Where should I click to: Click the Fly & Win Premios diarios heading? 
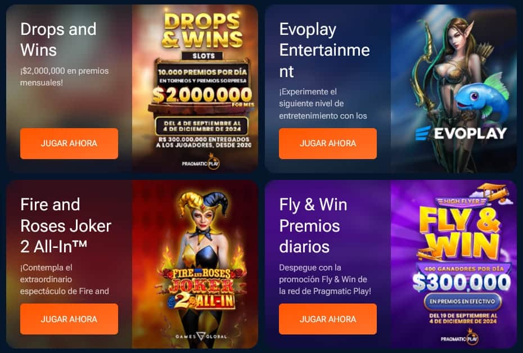point(313,225)
